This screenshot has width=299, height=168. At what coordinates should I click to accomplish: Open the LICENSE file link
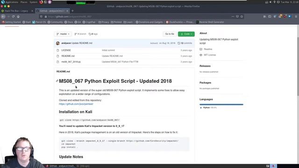[x=66, y=50]
